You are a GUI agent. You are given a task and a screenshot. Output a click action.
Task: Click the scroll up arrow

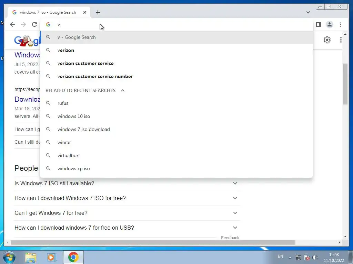(345, 34)
